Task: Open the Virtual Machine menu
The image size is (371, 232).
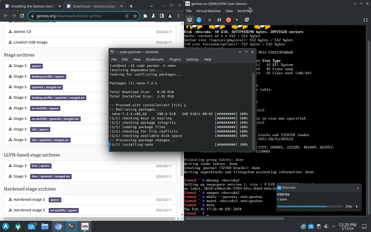Action: [x=208, y=11]
